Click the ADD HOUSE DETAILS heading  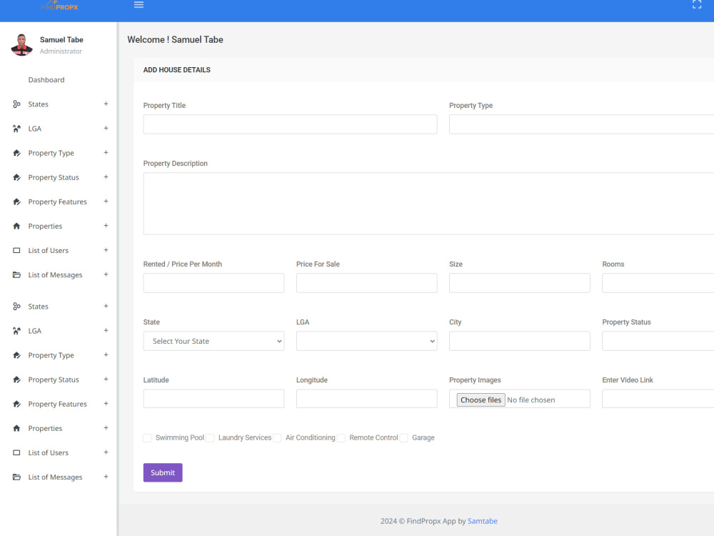(176, 70)
